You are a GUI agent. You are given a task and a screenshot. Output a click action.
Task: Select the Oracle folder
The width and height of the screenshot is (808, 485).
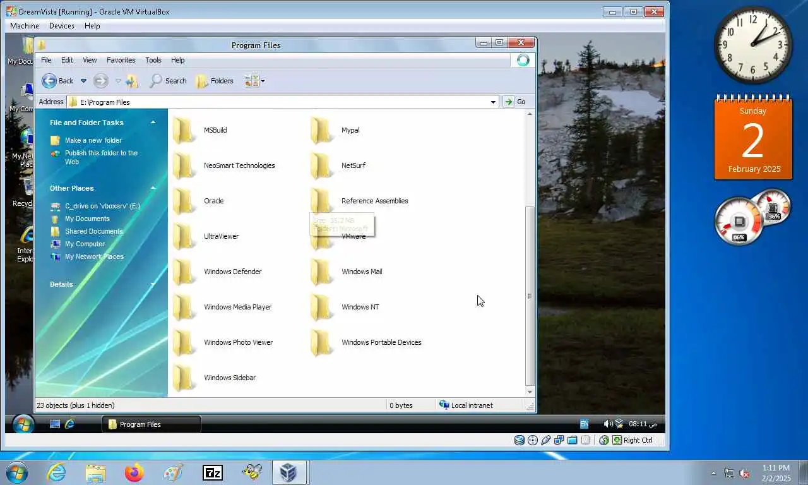coord(199,201)
